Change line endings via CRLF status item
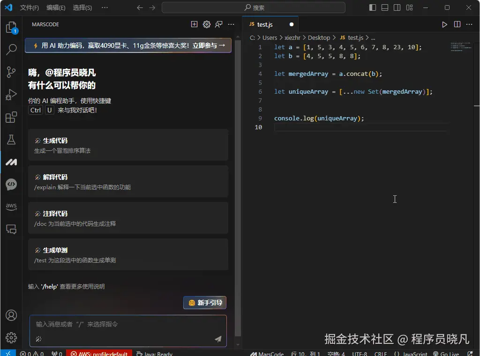This screenshot has width=480, height=356. tap(381, 353)
